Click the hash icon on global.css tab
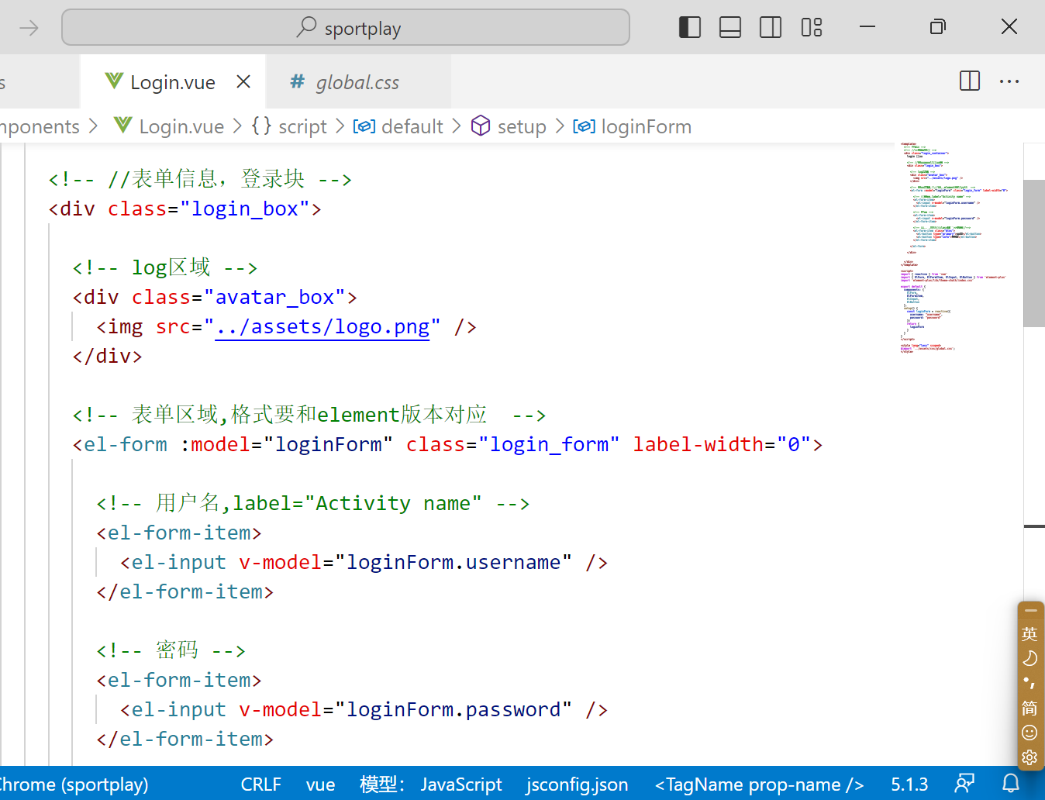Screen dimensions: 1045x800 297,81
